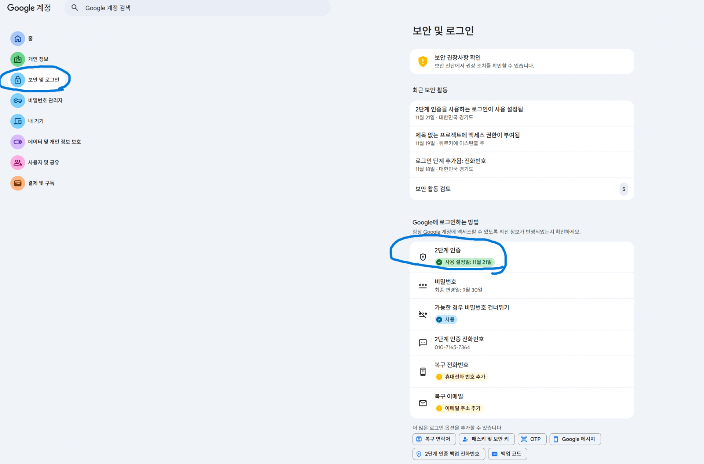Open 보안 활동 검토 row
Viewport: 704px width, 464px height.
coord(522,189)
